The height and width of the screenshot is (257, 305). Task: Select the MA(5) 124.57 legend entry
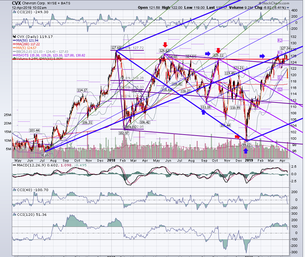point(25,48)
